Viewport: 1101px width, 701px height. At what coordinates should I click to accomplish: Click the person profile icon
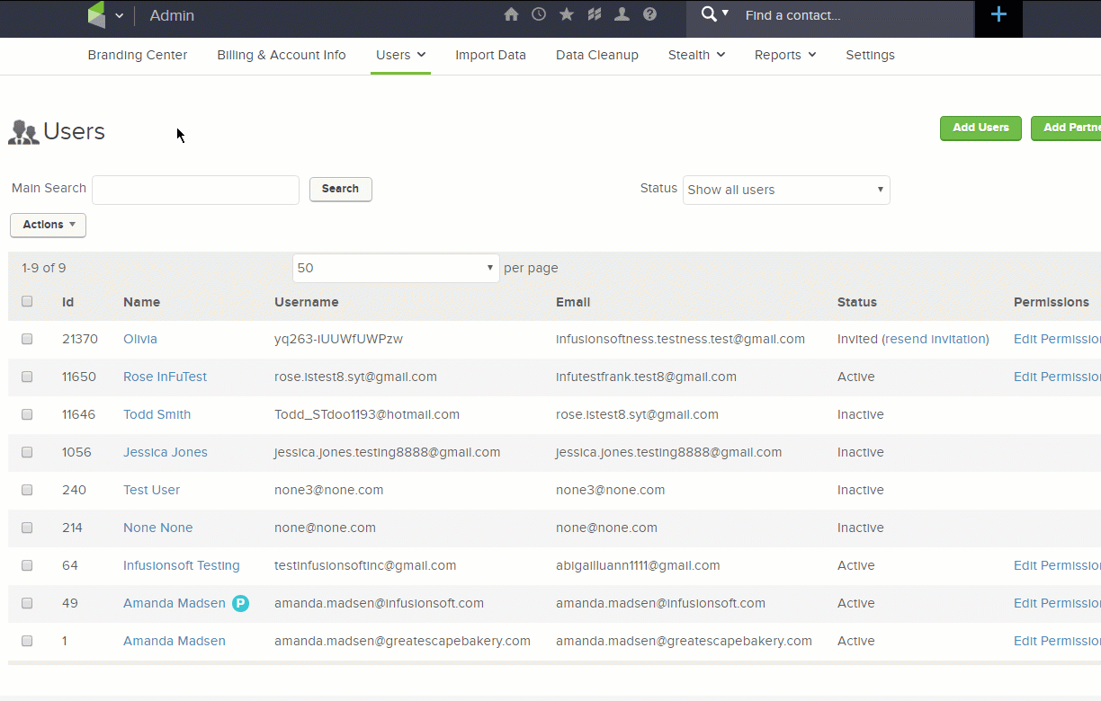coord(622,14)
